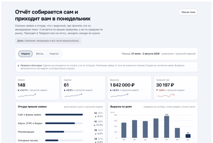The width and height of the screenshot is (213, 143).
Task: Click the Sunday (Вс) revenue column
Action: (x=188, y=136)
